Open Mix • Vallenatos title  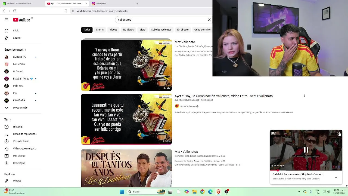[186, 152]
